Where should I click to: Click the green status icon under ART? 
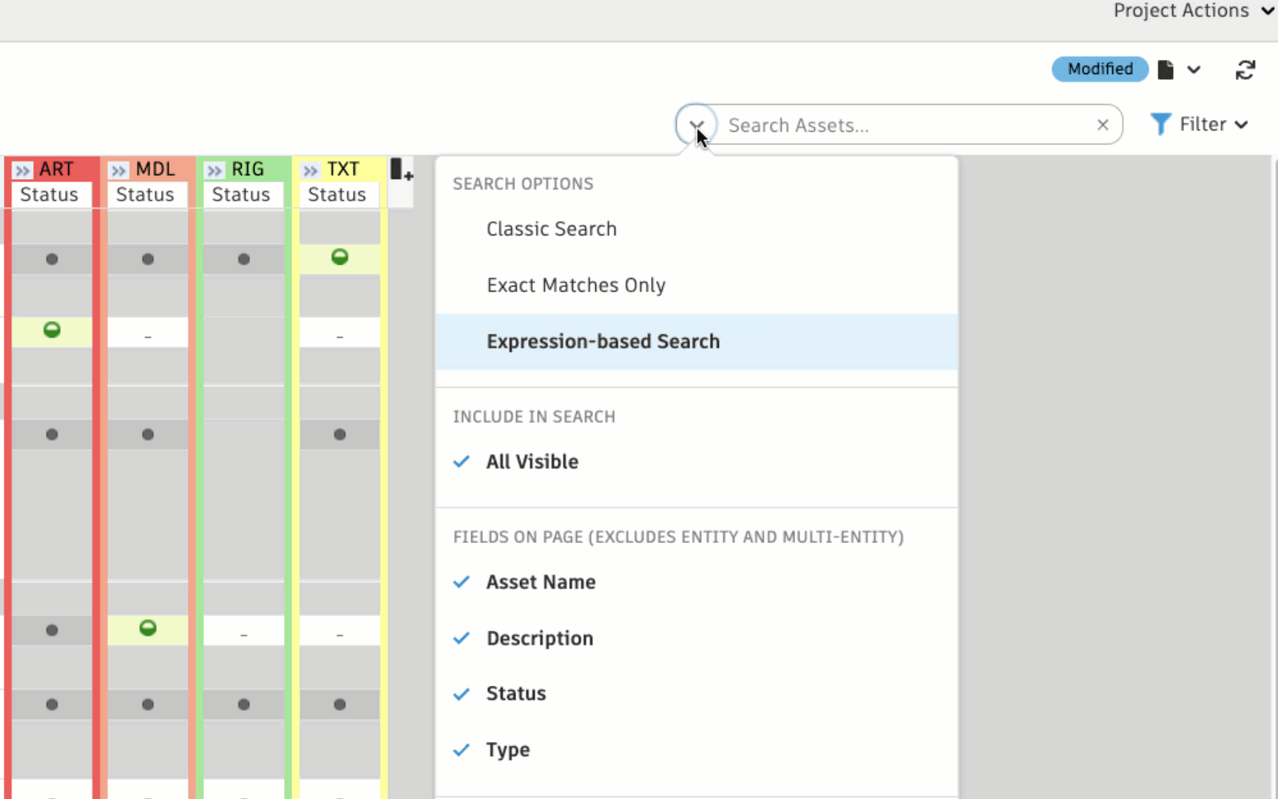click(52, 329)
